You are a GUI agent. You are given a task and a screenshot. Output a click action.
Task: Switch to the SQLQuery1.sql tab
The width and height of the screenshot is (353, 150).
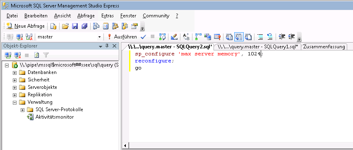point(258,47)
